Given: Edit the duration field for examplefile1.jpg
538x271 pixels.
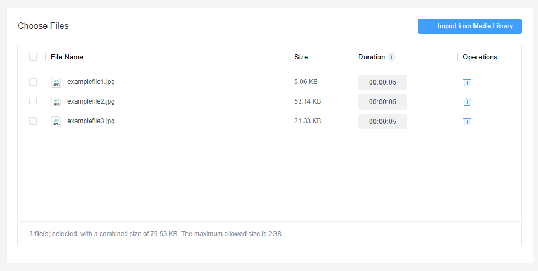Looking at the screenshot, I should [x=382, y=82].
